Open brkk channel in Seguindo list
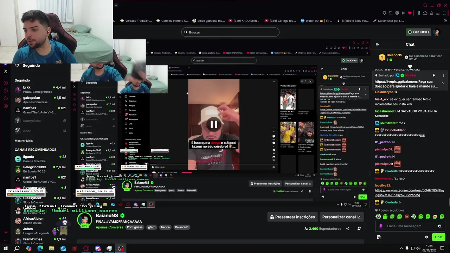 (40, 89)
